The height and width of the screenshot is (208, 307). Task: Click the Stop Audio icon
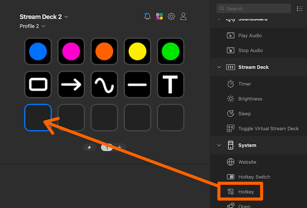coord(231,50)
